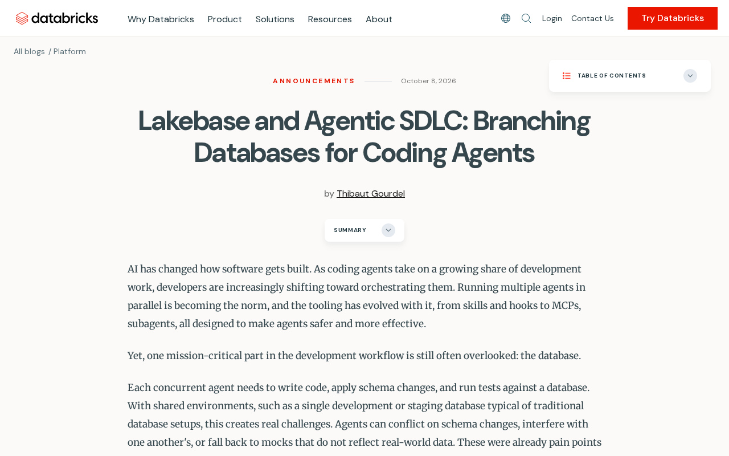Open Why Databricks menu
729x456 pixels.
[161, 19]
